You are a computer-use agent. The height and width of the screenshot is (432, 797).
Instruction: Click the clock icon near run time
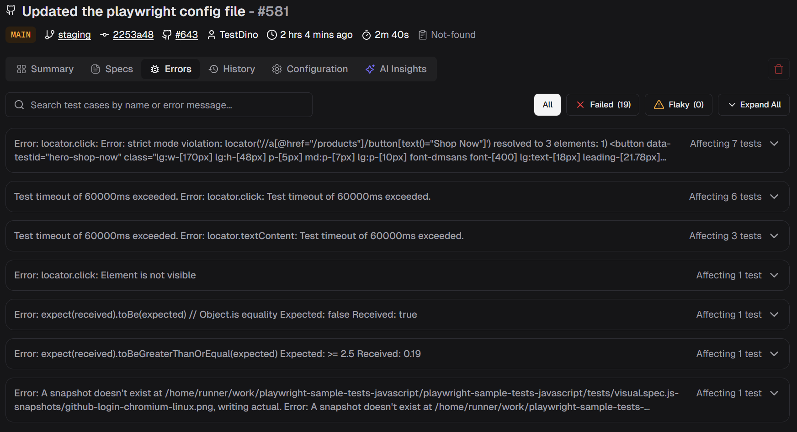pos(272,35)
